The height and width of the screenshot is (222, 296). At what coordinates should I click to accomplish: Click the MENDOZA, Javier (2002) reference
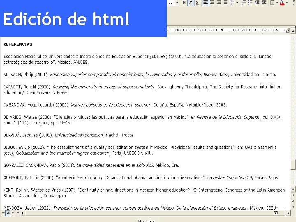(x=141, y=208)
